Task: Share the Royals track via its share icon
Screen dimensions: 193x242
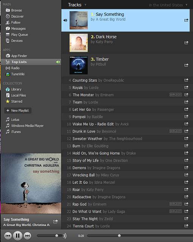Action: [x=186, y=87]
